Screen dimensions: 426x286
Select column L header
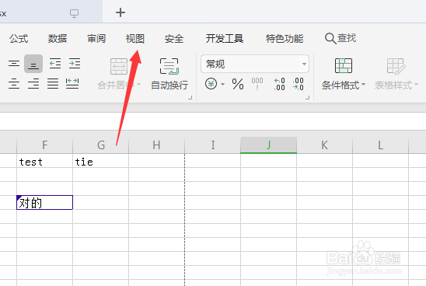[381, 145]
